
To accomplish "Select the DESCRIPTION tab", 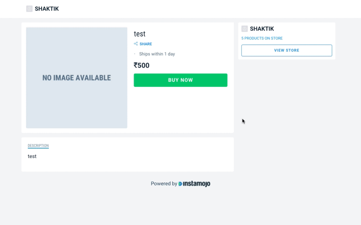I will coord(38,146).
